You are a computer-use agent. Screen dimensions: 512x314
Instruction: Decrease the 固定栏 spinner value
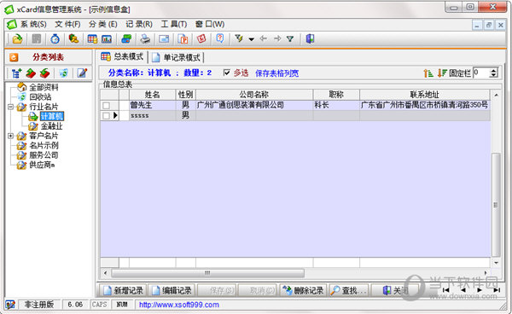click(x=494, y=75)
